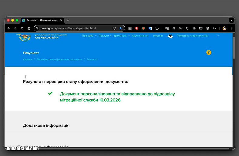
Task: Open Перевірка стану оформлення документів breadcrumb
Action: coord(59,59)
